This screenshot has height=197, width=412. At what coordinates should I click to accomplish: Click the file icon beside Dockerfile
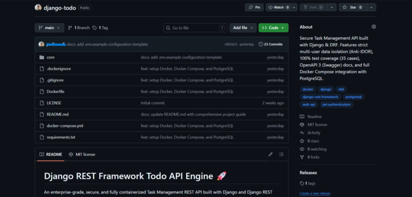42,92
